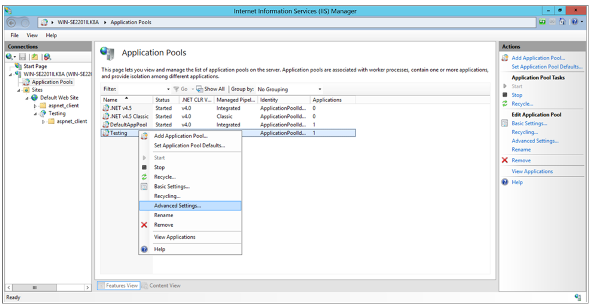Expand aspnet_client under Default Web Site

click(35, 106)
